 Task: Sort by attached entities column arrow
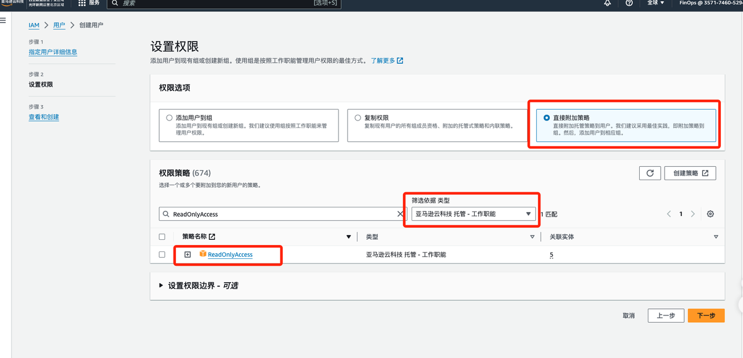(716, 237)
